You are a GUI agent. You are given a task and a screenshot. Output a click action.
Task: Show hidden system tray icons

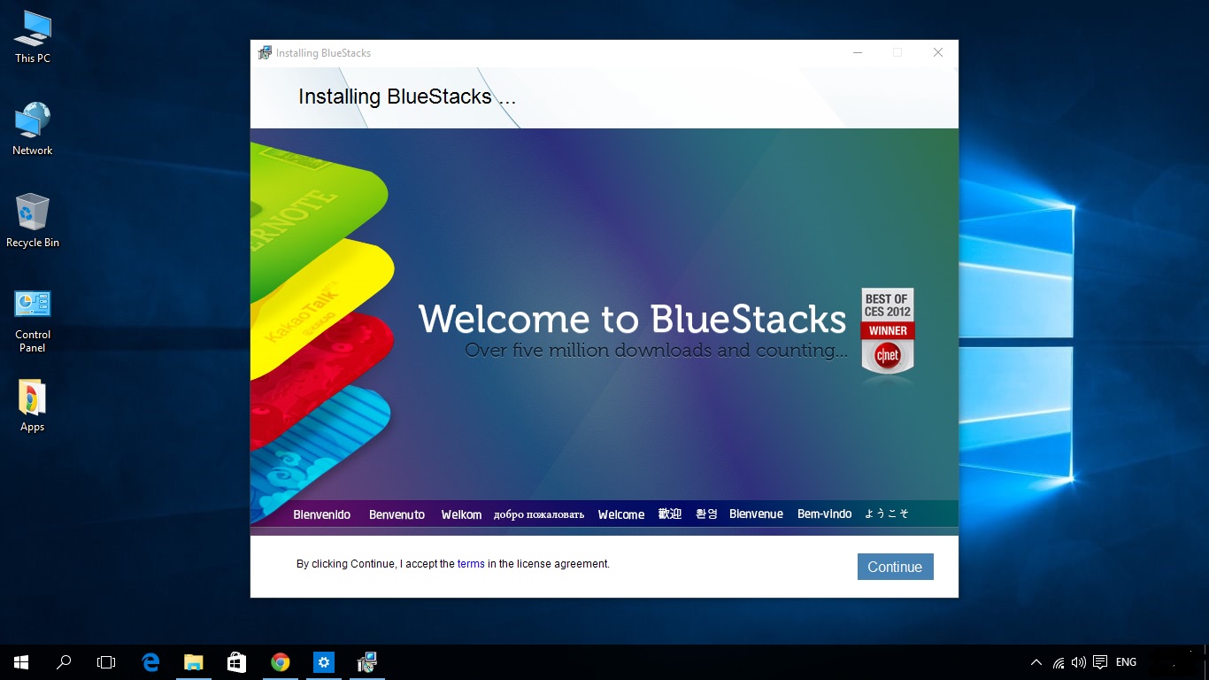(x=1036, y=662)
